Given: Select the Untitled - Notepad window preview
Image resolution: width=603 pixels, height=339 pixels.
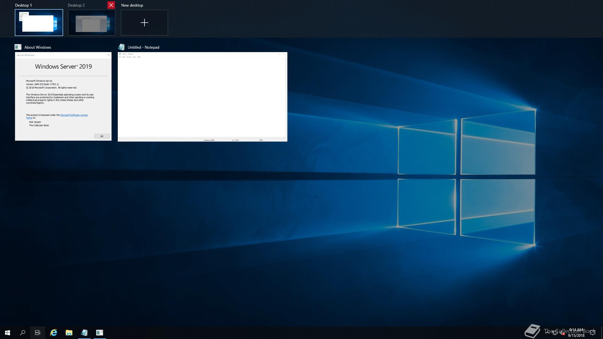Looking at the screenshot, I should [203, 97].
